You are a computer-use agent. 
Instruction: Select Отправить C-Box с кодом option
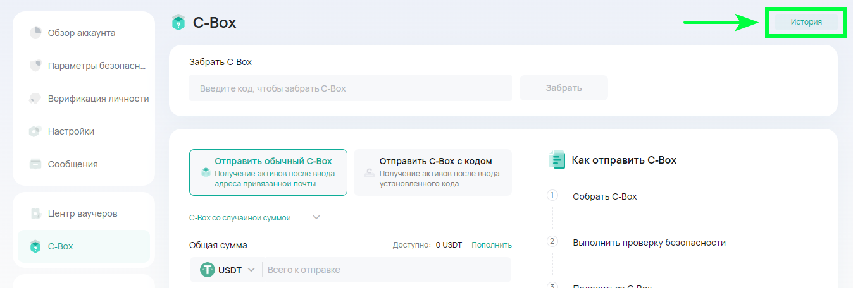pyautogui.click(x=433, y=172)
